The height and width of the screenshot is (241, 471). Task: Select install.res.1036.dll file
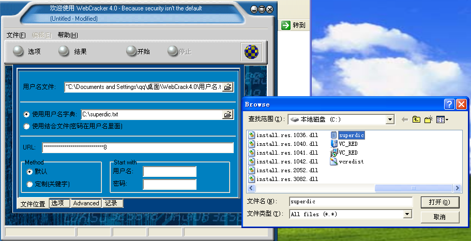(x=283, y=135)
